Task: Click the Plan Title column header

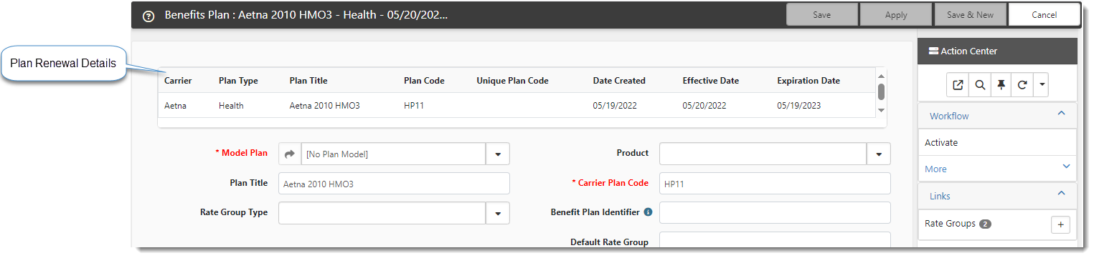Action: [308, 81]
